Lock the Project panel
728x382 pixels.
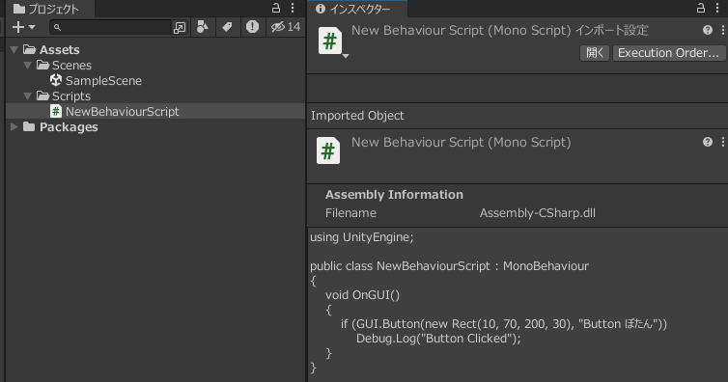point(276,8)
